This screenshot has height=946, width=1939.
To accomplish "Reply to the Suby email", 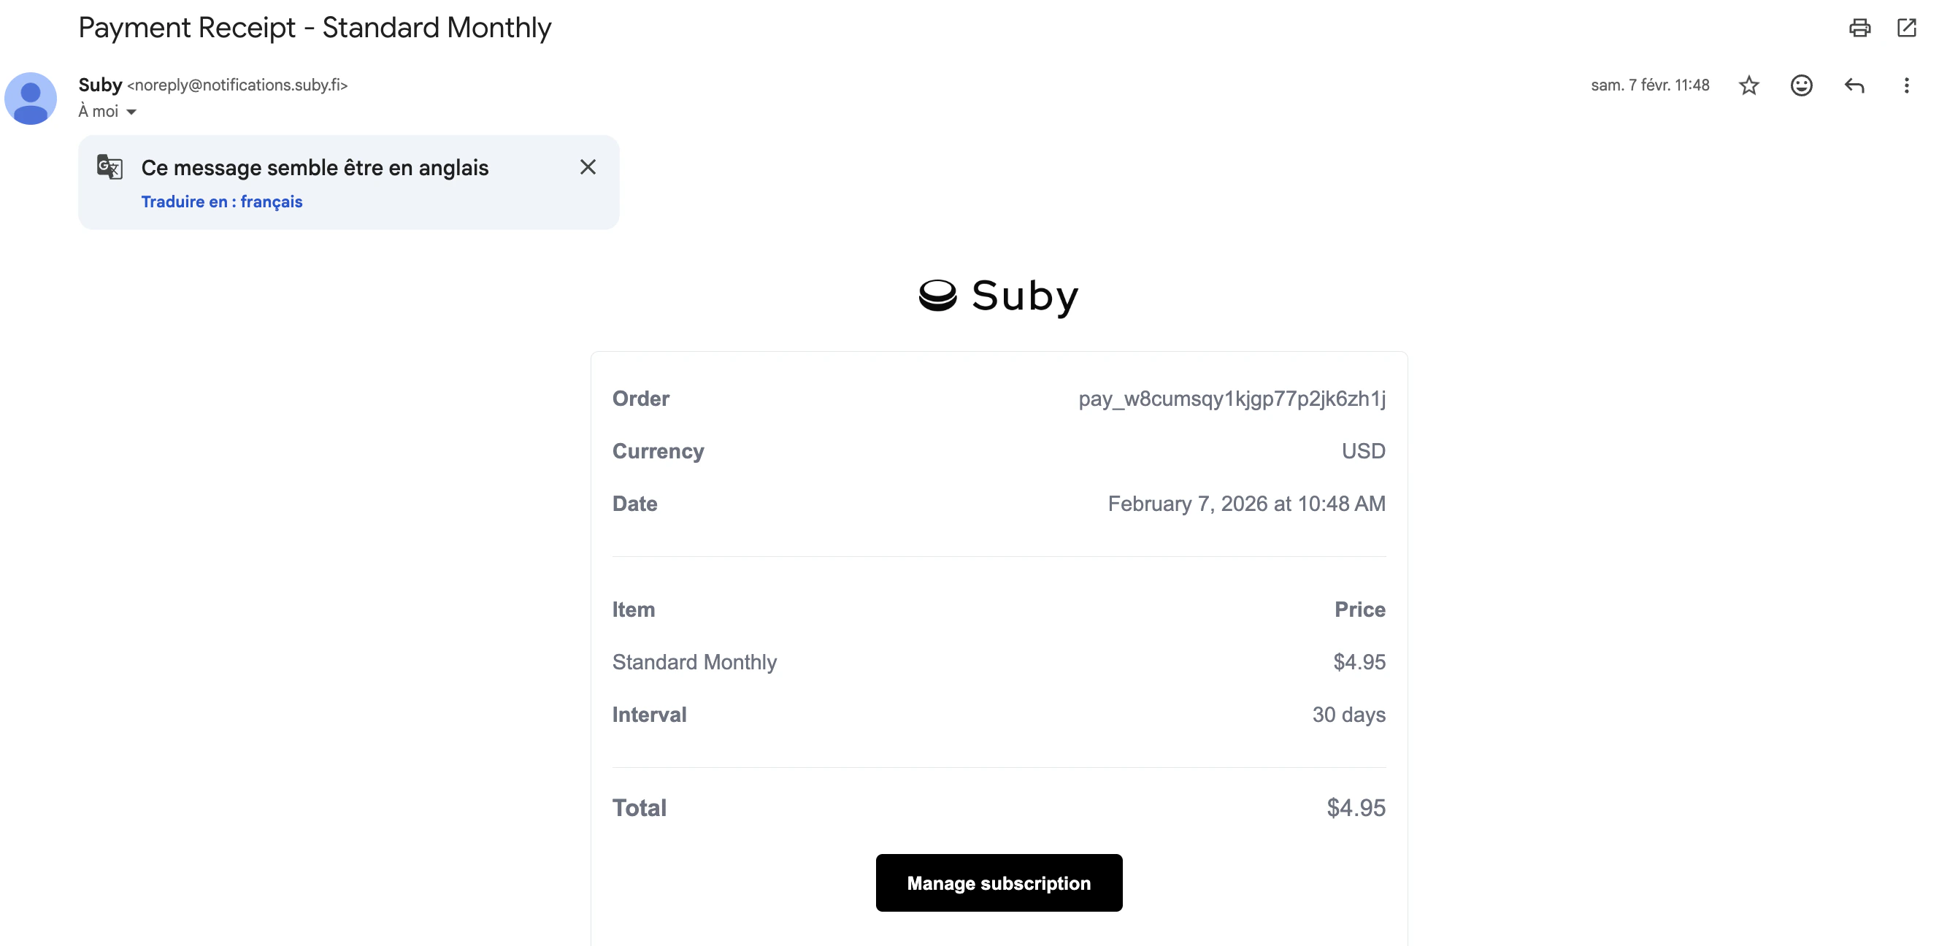I will click(x=1854, y=85).
